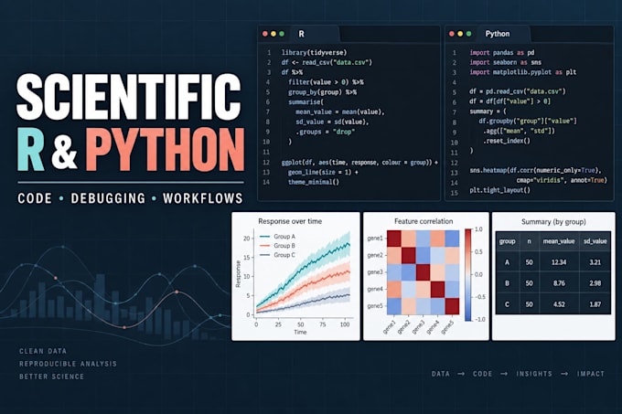The width and height of the screenshot is (622, 414).
Task: Click the group column header
Action: coord(507,241)
